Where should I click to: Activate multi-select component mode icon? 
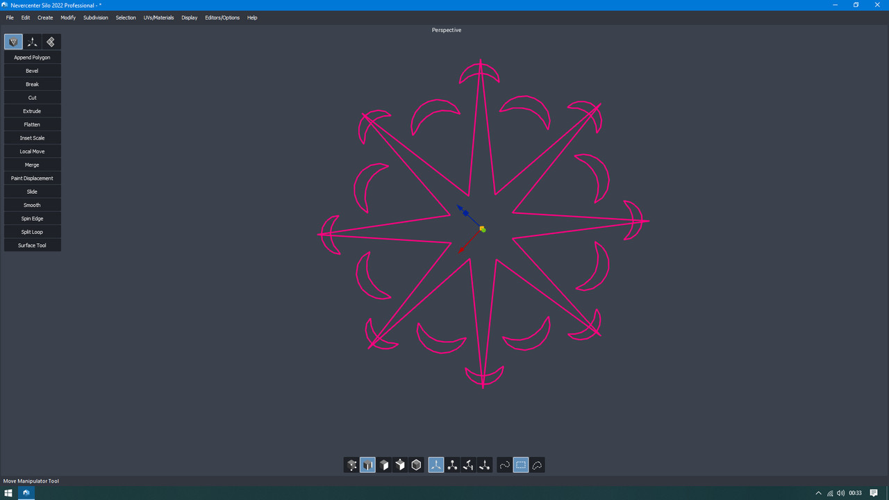tap(400, 465)
